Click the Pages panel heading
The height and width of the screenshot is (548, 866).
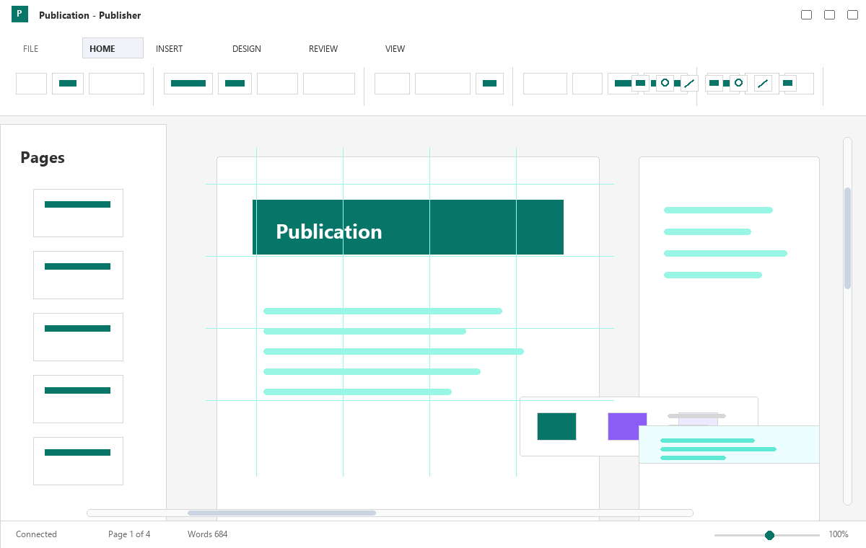pyautogui.click(x=43, y=157)
